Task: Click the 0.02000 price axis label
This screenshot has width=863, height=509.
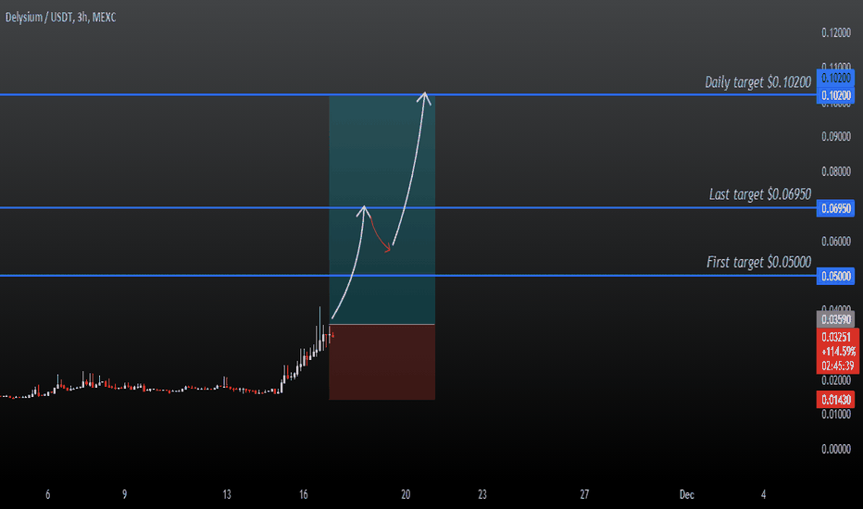Action: click(x=836, y=380)
